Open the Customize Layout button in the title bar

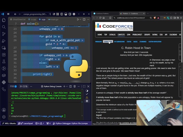(57, 14)
